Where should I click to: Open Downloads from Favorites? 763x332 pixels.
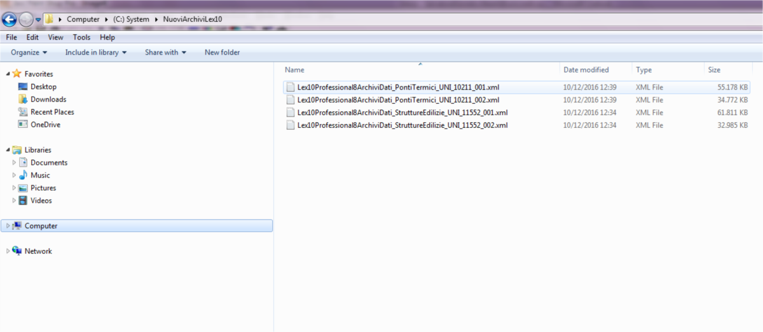pyautogui.click(x=48, y=99)
